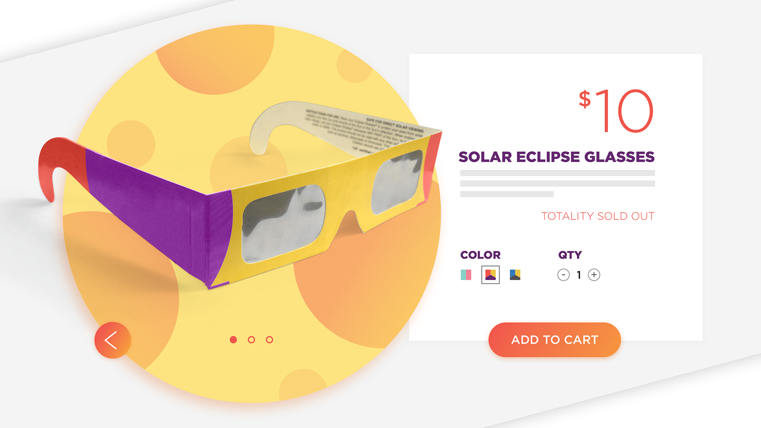Screen dimensions: 761x428
Task: Go to the second carousel dot
Action: click(252, 340)
